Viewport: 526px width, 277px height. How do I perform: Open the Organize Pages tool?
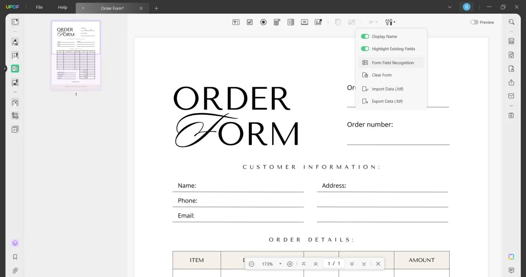tap(15, 103)
